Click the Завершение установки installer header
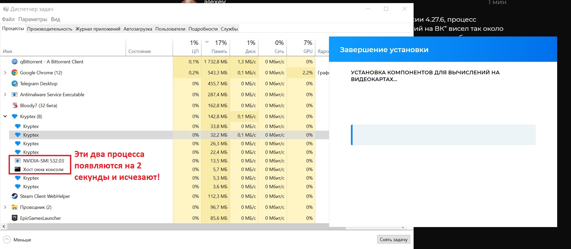 (443, 49)
